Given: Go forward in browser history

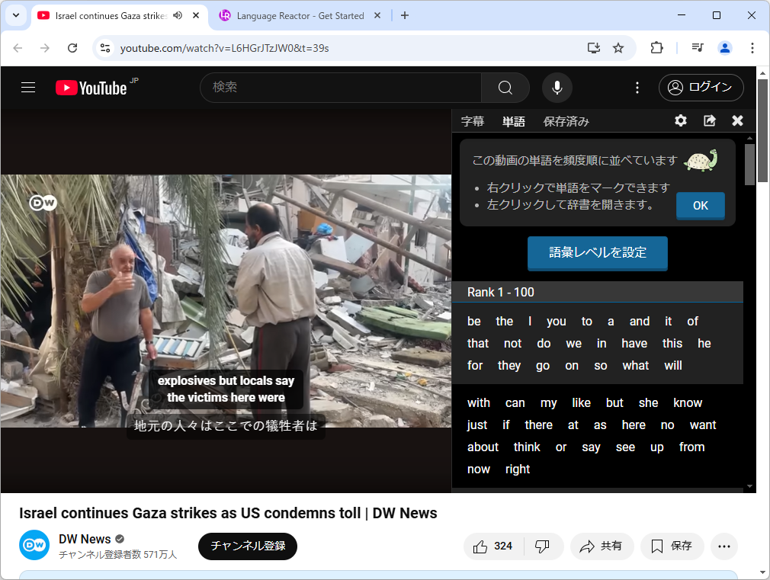Looking at the screenshot, I should click(45, 48).
